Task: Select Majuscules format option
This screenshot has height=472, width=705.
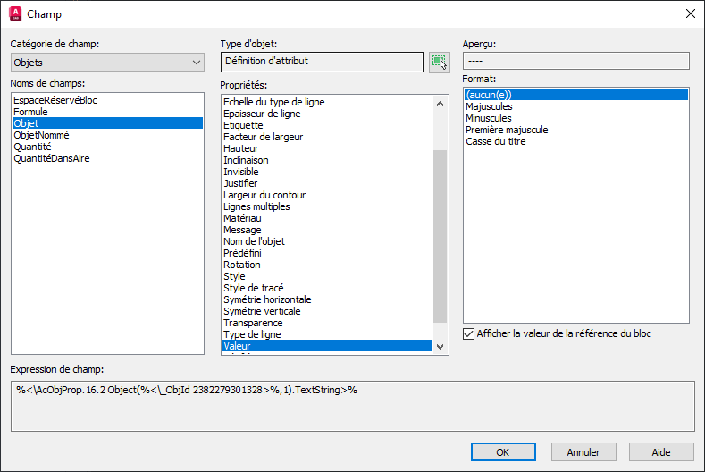Action: [489, 106]
